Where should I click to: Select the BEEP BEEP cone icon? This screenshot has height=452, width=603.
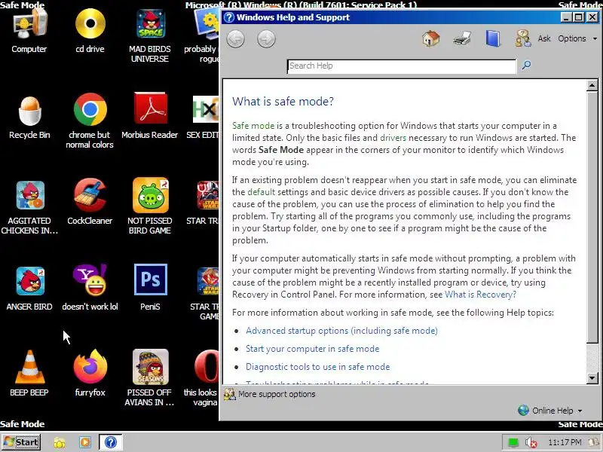(29, 373)
